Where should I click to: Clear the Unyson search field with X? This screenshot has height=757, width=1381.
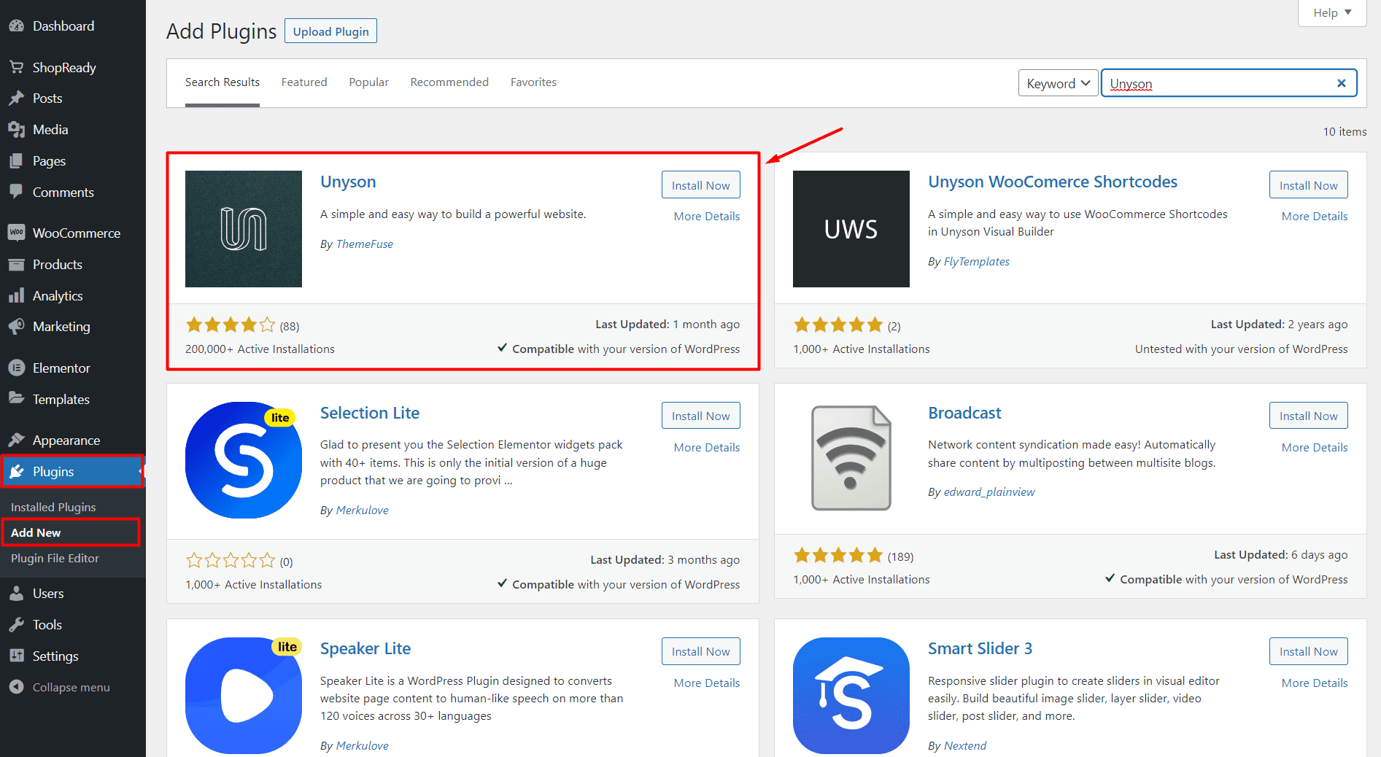click(x=1341, y=83)
